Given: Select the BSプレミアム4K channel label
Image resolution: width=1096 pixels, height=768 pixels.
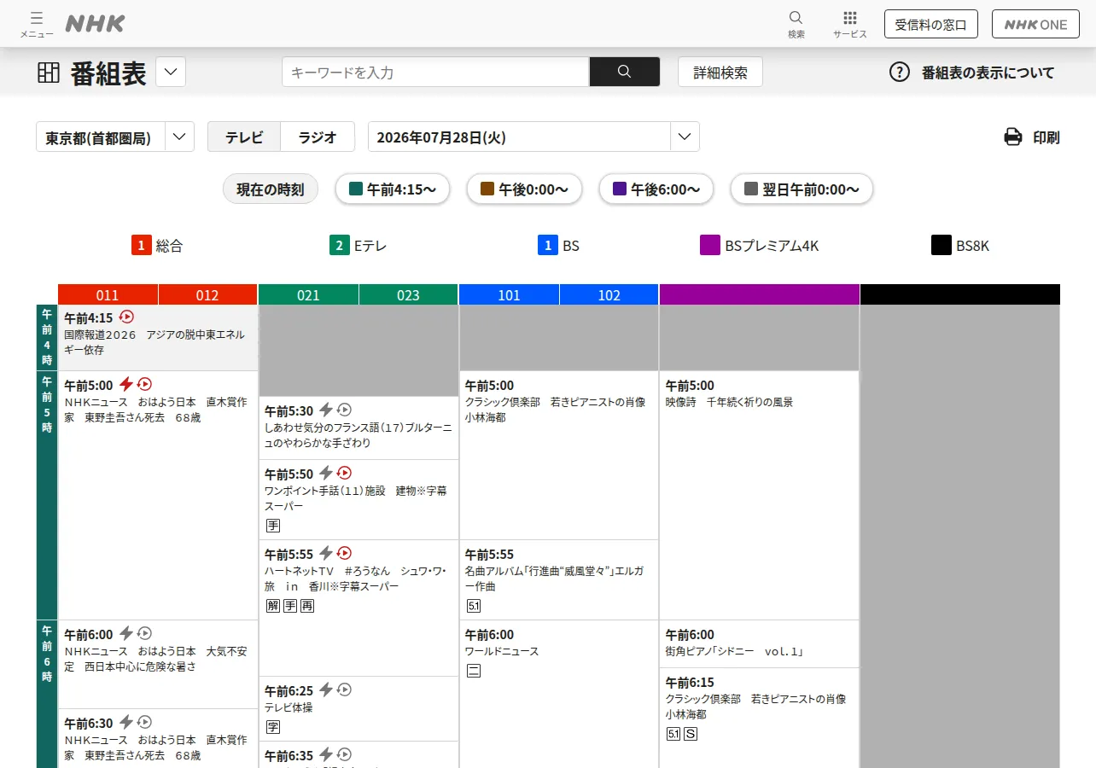Looking at the screenshot, I should (x=760, y=246).
